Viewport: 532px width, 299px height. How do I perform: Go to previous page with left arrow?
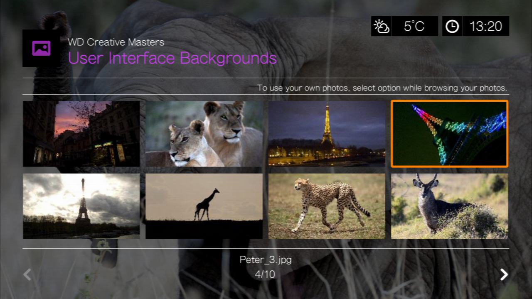click(x=27, y=274)
